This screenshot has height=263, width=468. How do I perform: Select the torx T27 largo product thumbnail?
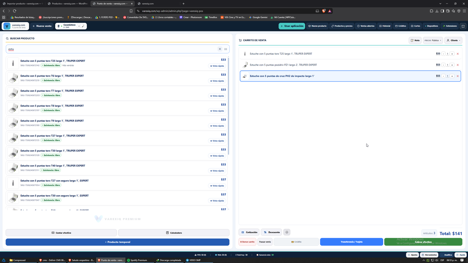tap(13, 138)
